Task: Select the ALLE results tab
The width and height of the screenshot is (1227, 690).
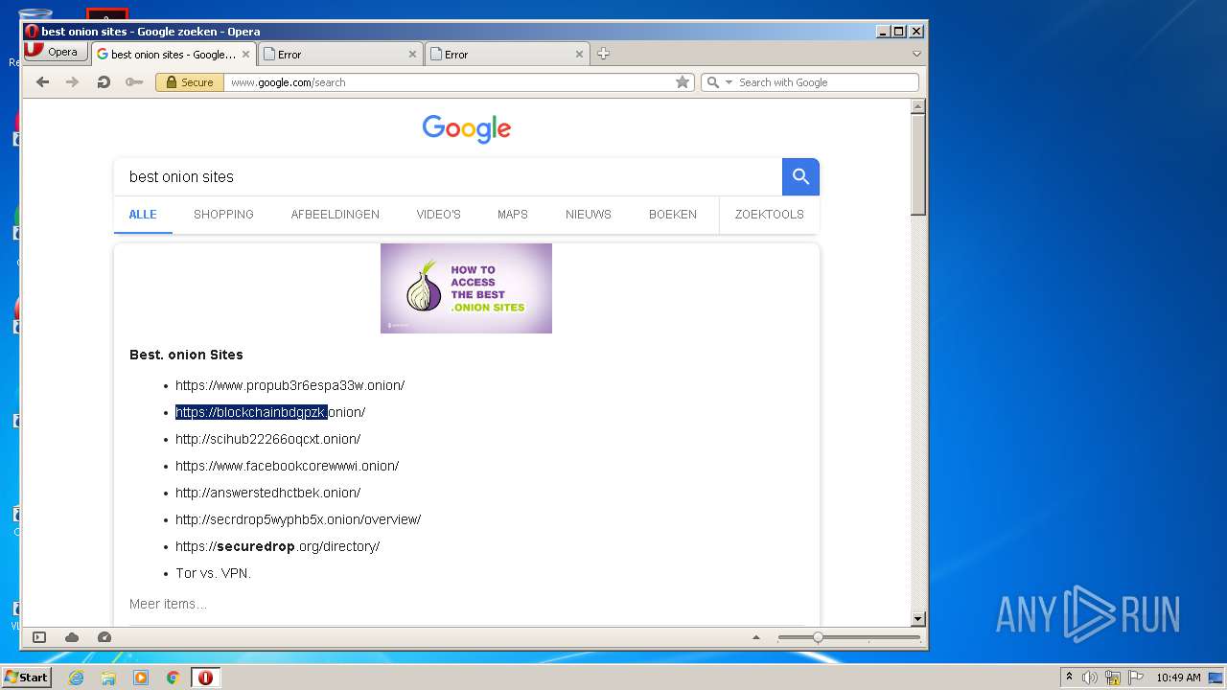Action: 143,215
